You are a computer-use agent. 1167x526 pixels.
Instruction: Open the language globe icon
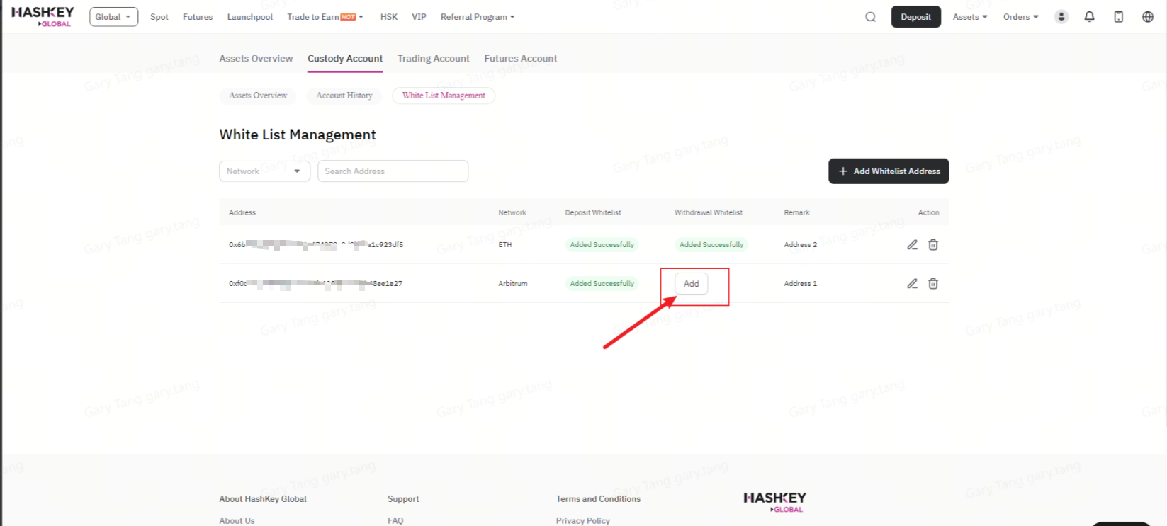point(1147,17)
